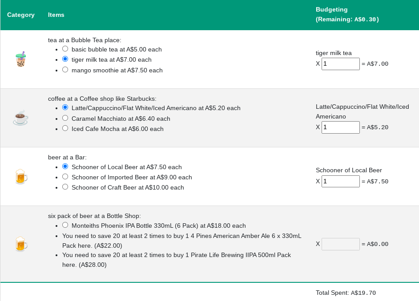Select basic bubble tea at A$5.00
The height and width of the screenshot is (301, 419).
coord(65,49)
